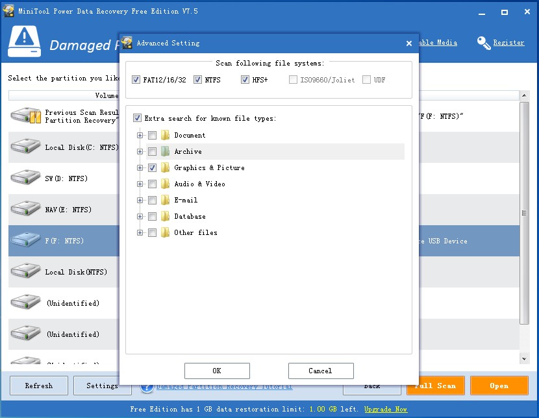Expand the Document tree node
The width and height of the screenshot is (539, 418).
(x=140, y=136)
